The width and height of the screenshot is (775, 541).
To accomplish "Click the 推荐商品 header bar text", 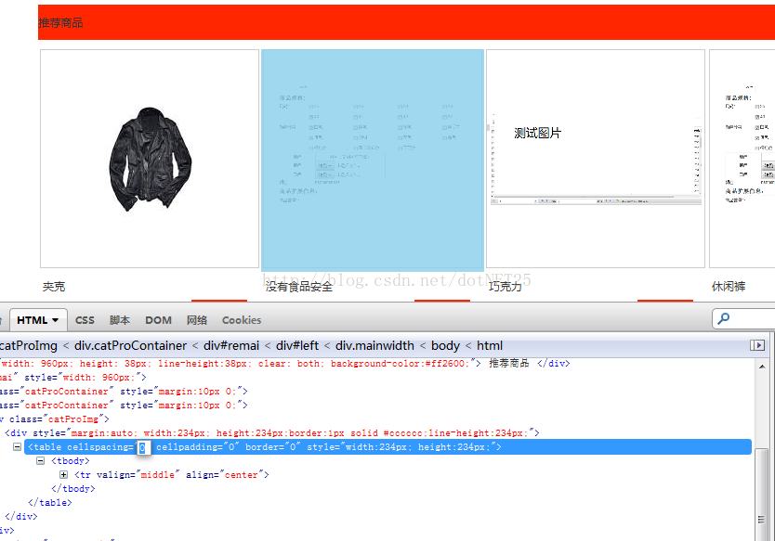I will [60, 22].
